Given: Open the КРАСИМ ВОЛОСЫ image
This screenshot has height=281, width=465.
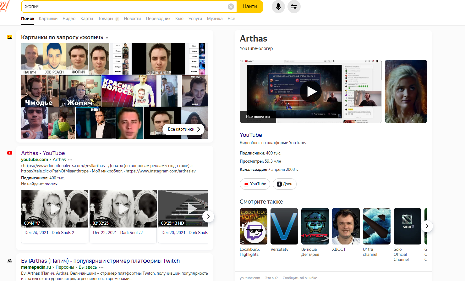Looking at the screenshot, I should coord(129,91).
